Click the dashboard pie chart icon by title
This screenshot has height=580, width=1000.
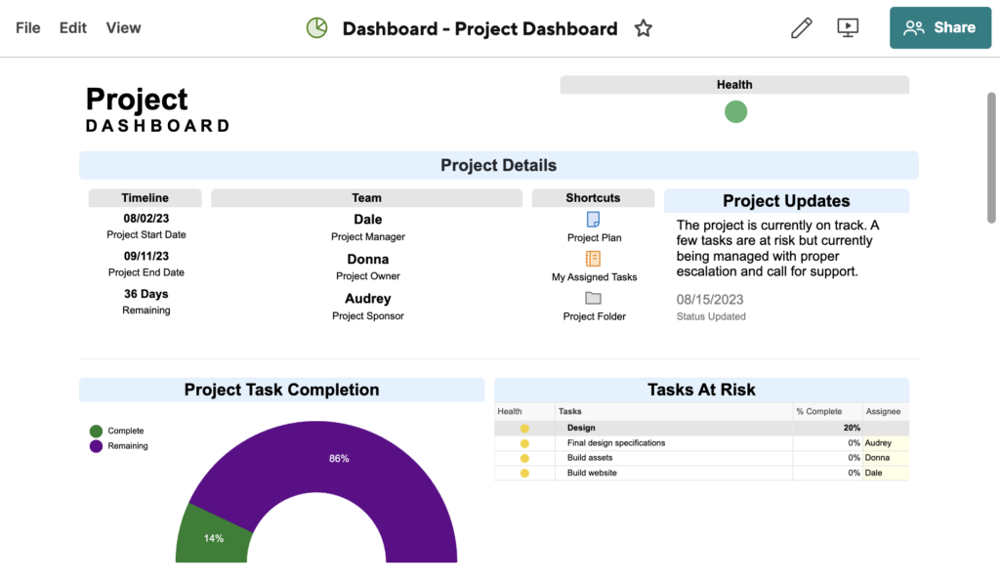[x=316, y=28]
